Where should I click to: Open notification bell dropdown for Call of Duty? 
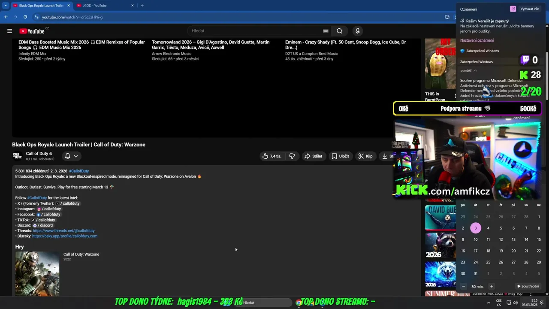pos(71,156)
